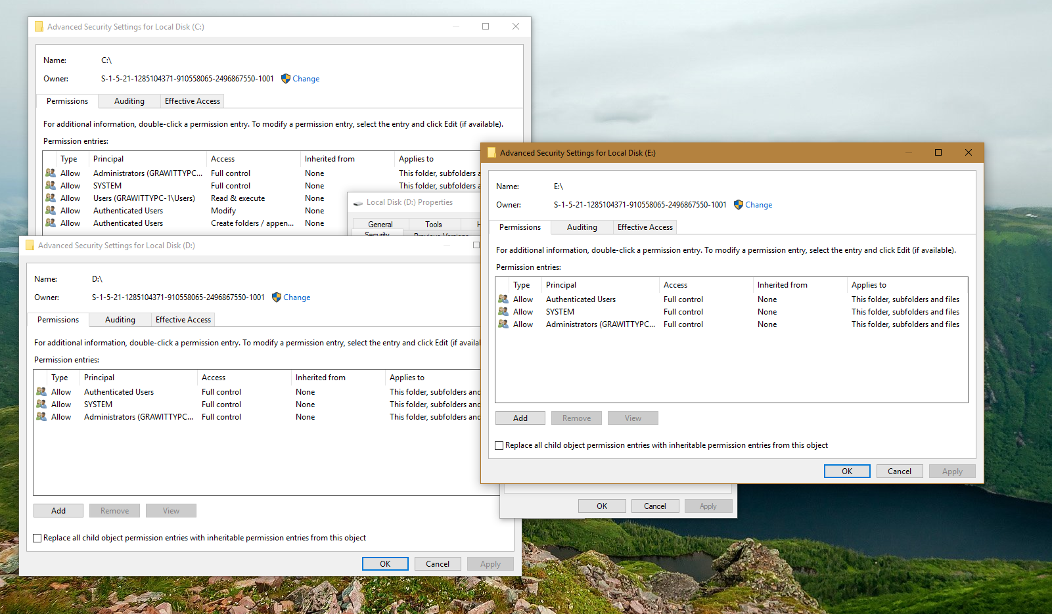Open the Auditing tab in the C: window
Screen dimensions: 1052x614
[x=129, y=101]
